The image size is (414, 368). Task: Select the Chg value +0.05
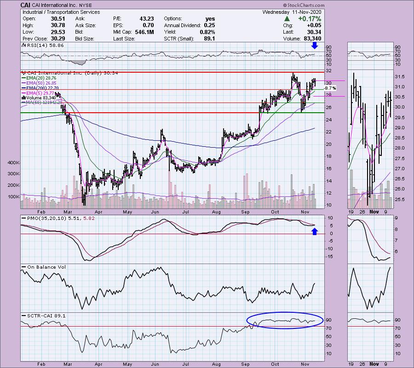pos(314,25)
